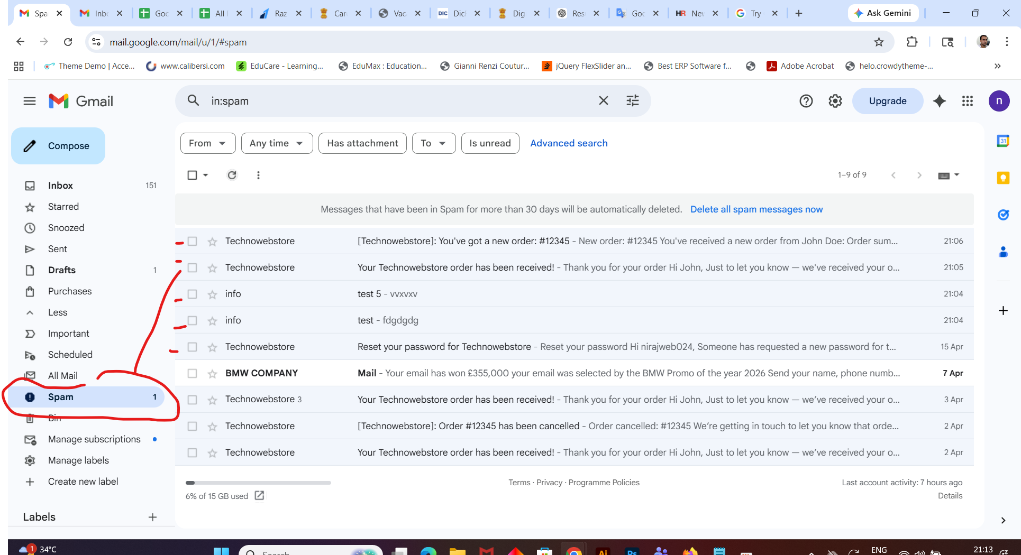Star the 'test 5' email from info

[212, 294]
